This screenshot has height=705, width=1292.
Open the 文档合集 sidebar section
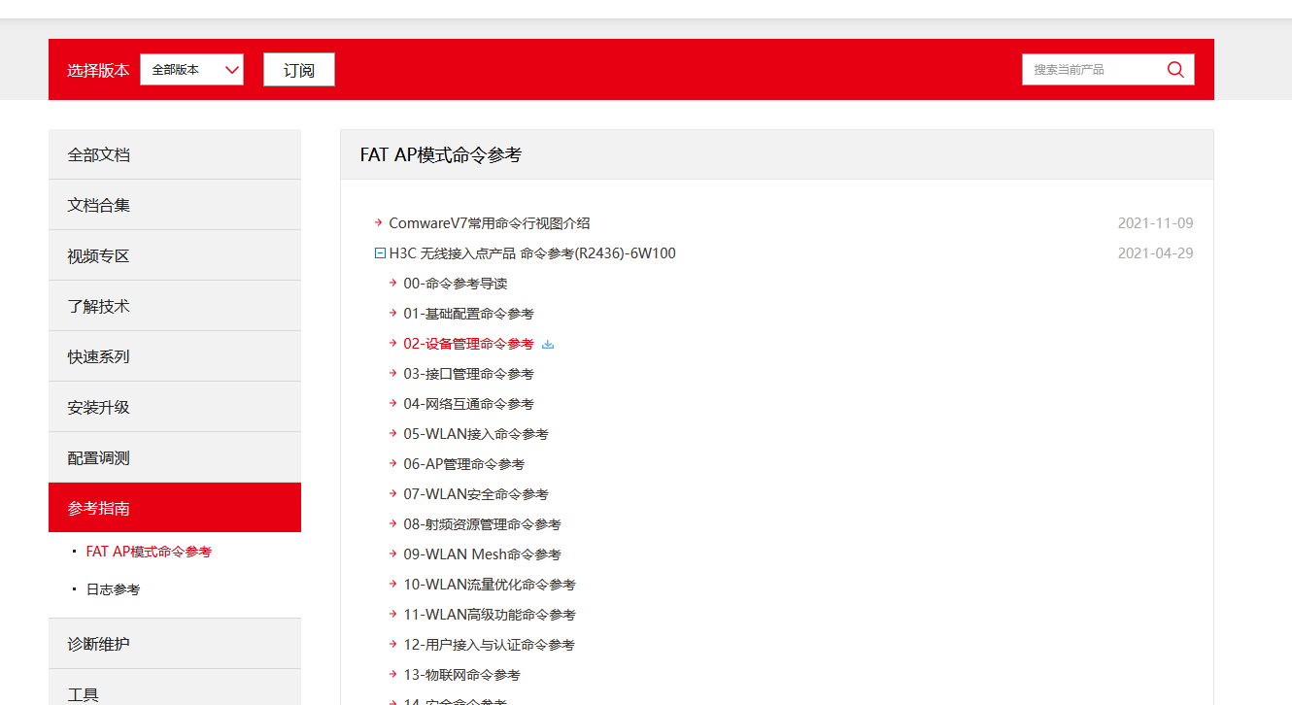coord(175,205)
